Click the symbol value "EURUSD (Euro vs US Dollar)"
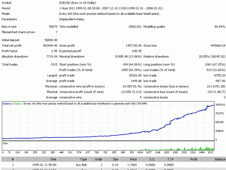The width and height of the screenshot is (226, 170). pyautogui.click(x=77, y=3)
